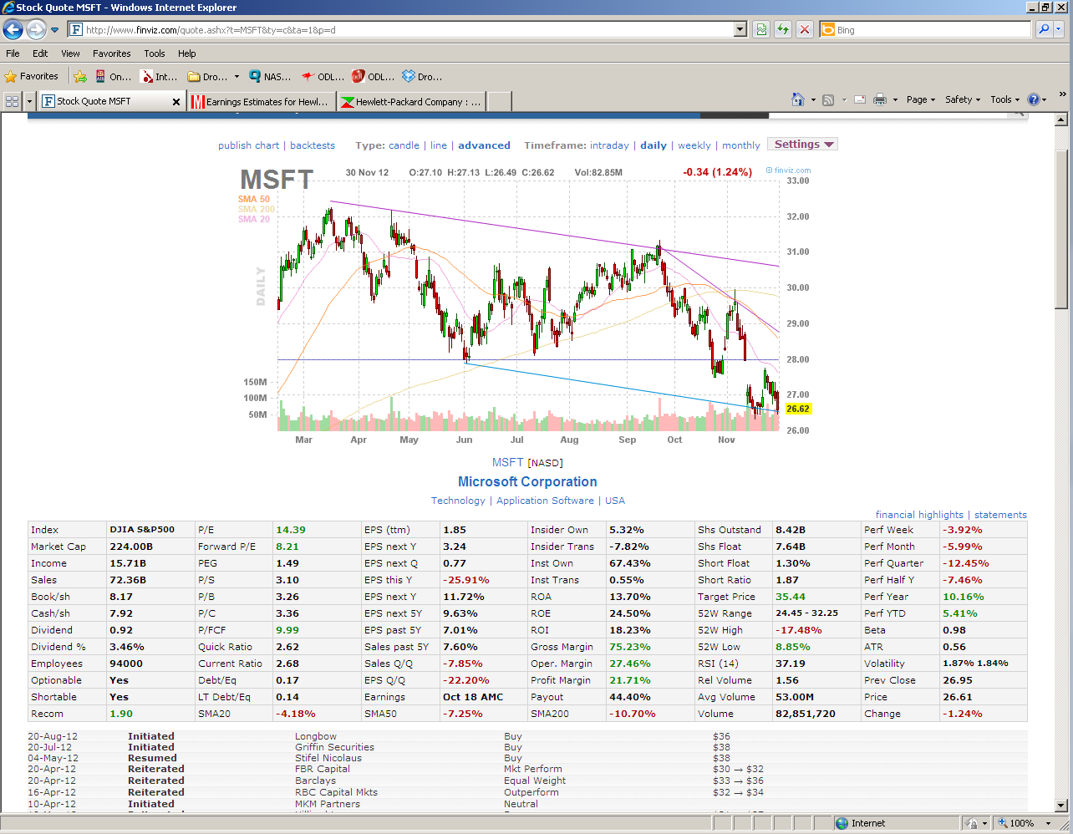This screenshot has width=1073, height=834.
Task: Open the 'NAS...' favorites bar bookmark
Action: 270,77
